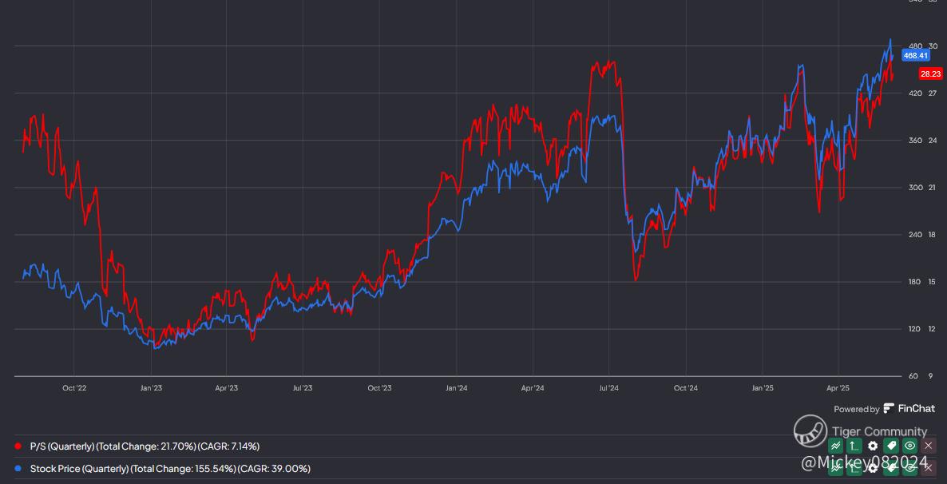Click the red P/S legend color dot

18,446
